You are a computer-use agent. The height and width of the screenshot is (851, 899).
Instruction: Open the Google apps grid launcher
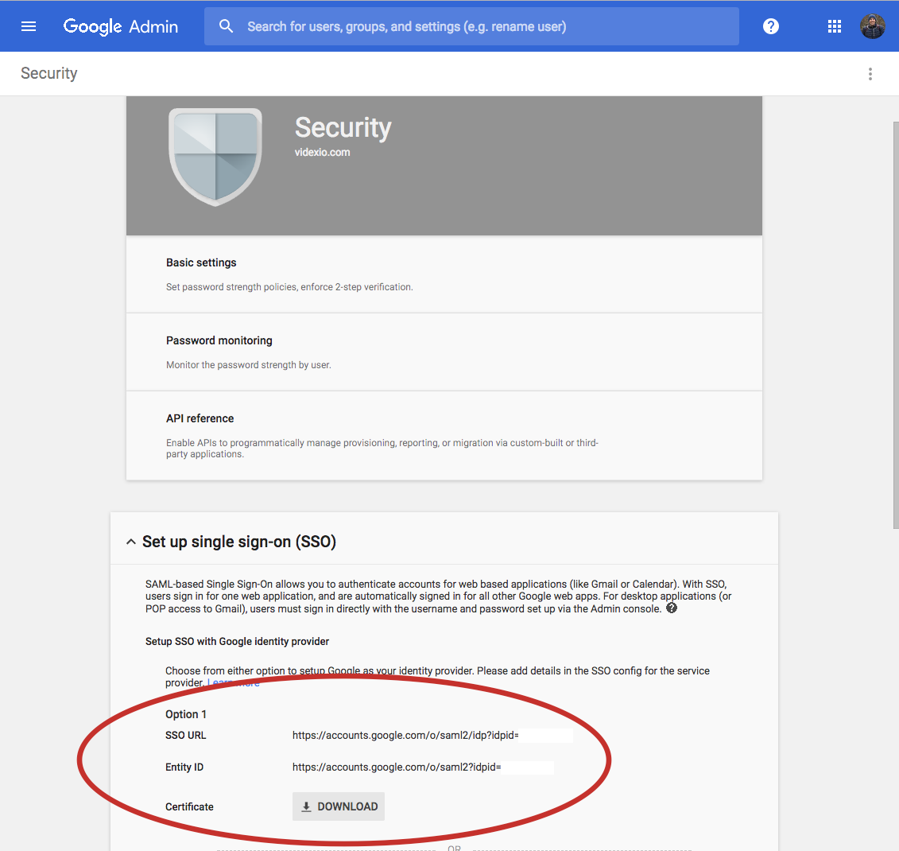click(x=835, y=26)
